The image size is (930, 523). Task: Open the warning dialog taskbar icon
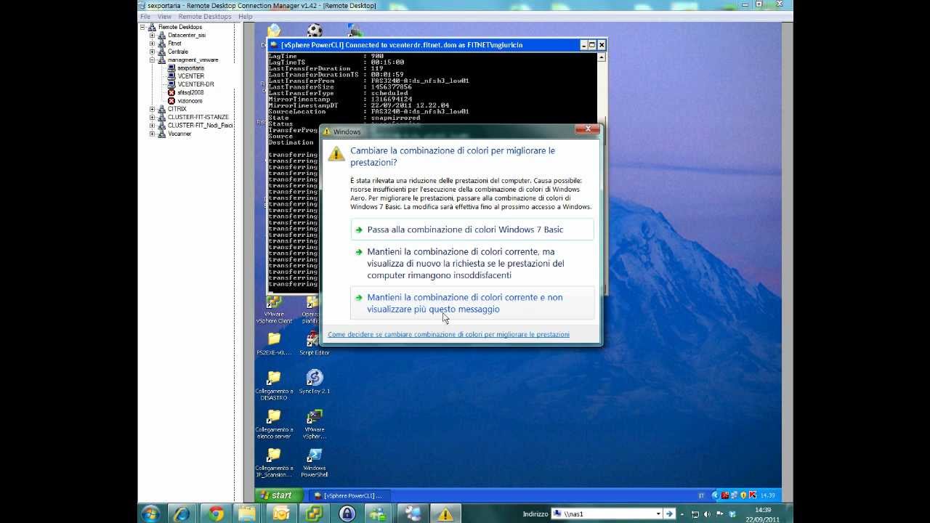445,514
